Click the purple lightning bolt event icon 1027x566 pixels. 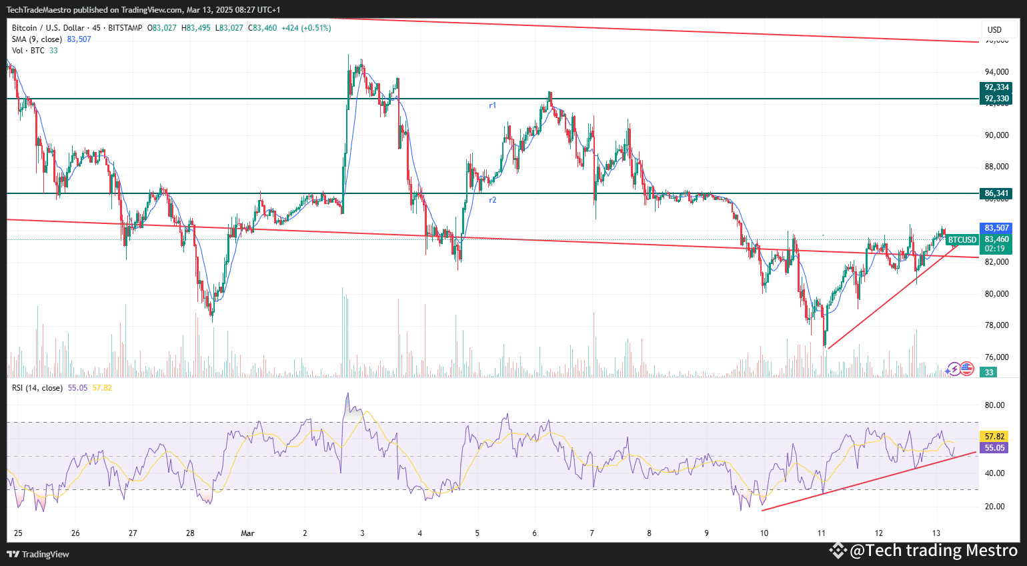955,369
